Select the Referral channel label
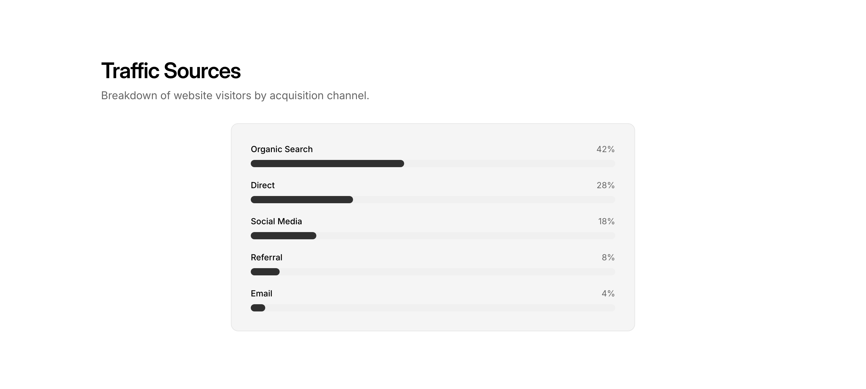This screenshot has height=389, width=866. 266,258
